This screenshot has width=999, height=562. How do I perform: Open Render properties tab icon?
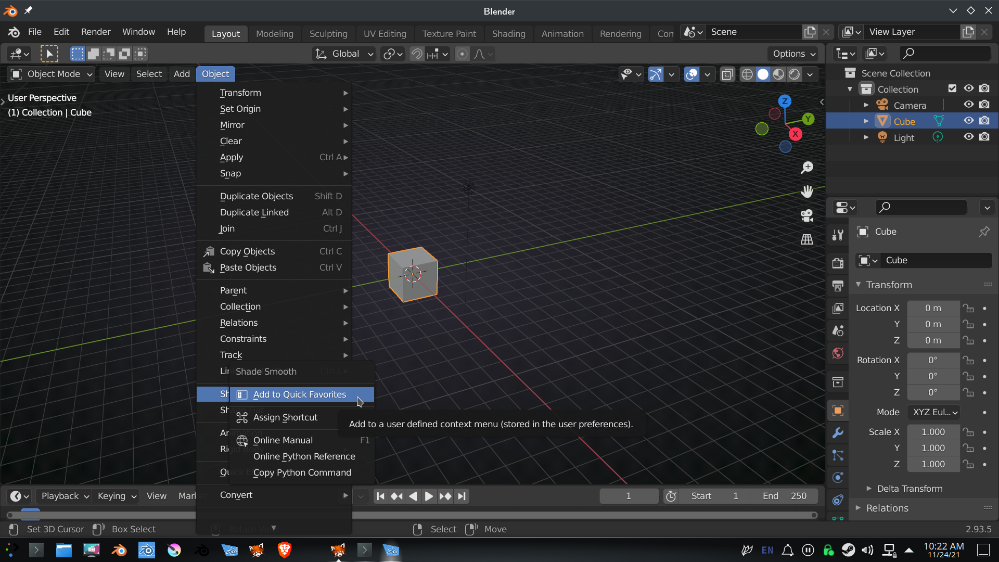click(x=838, y=263)
